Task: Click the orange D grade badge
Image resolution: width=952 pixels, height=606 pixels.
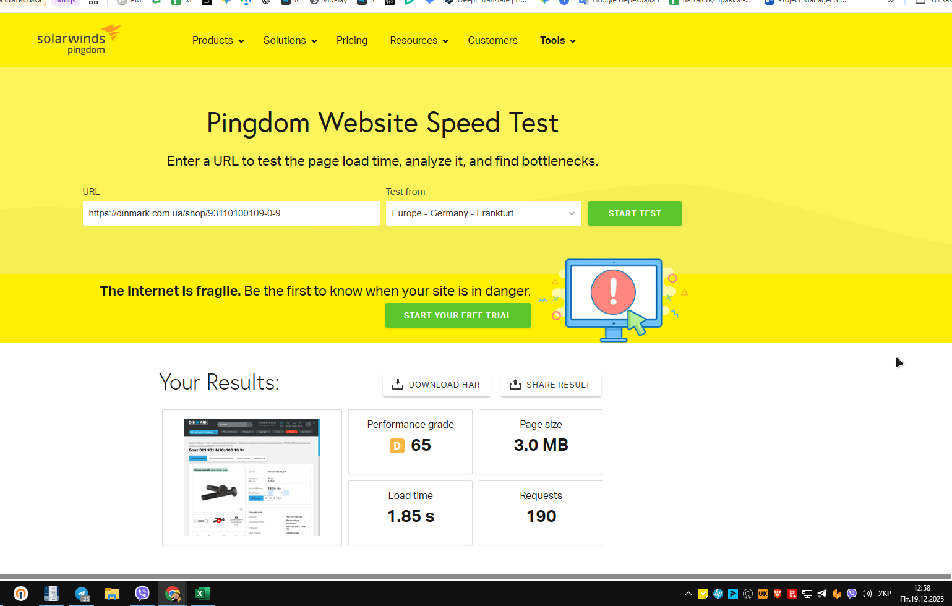Action: (x=397, y=445)
